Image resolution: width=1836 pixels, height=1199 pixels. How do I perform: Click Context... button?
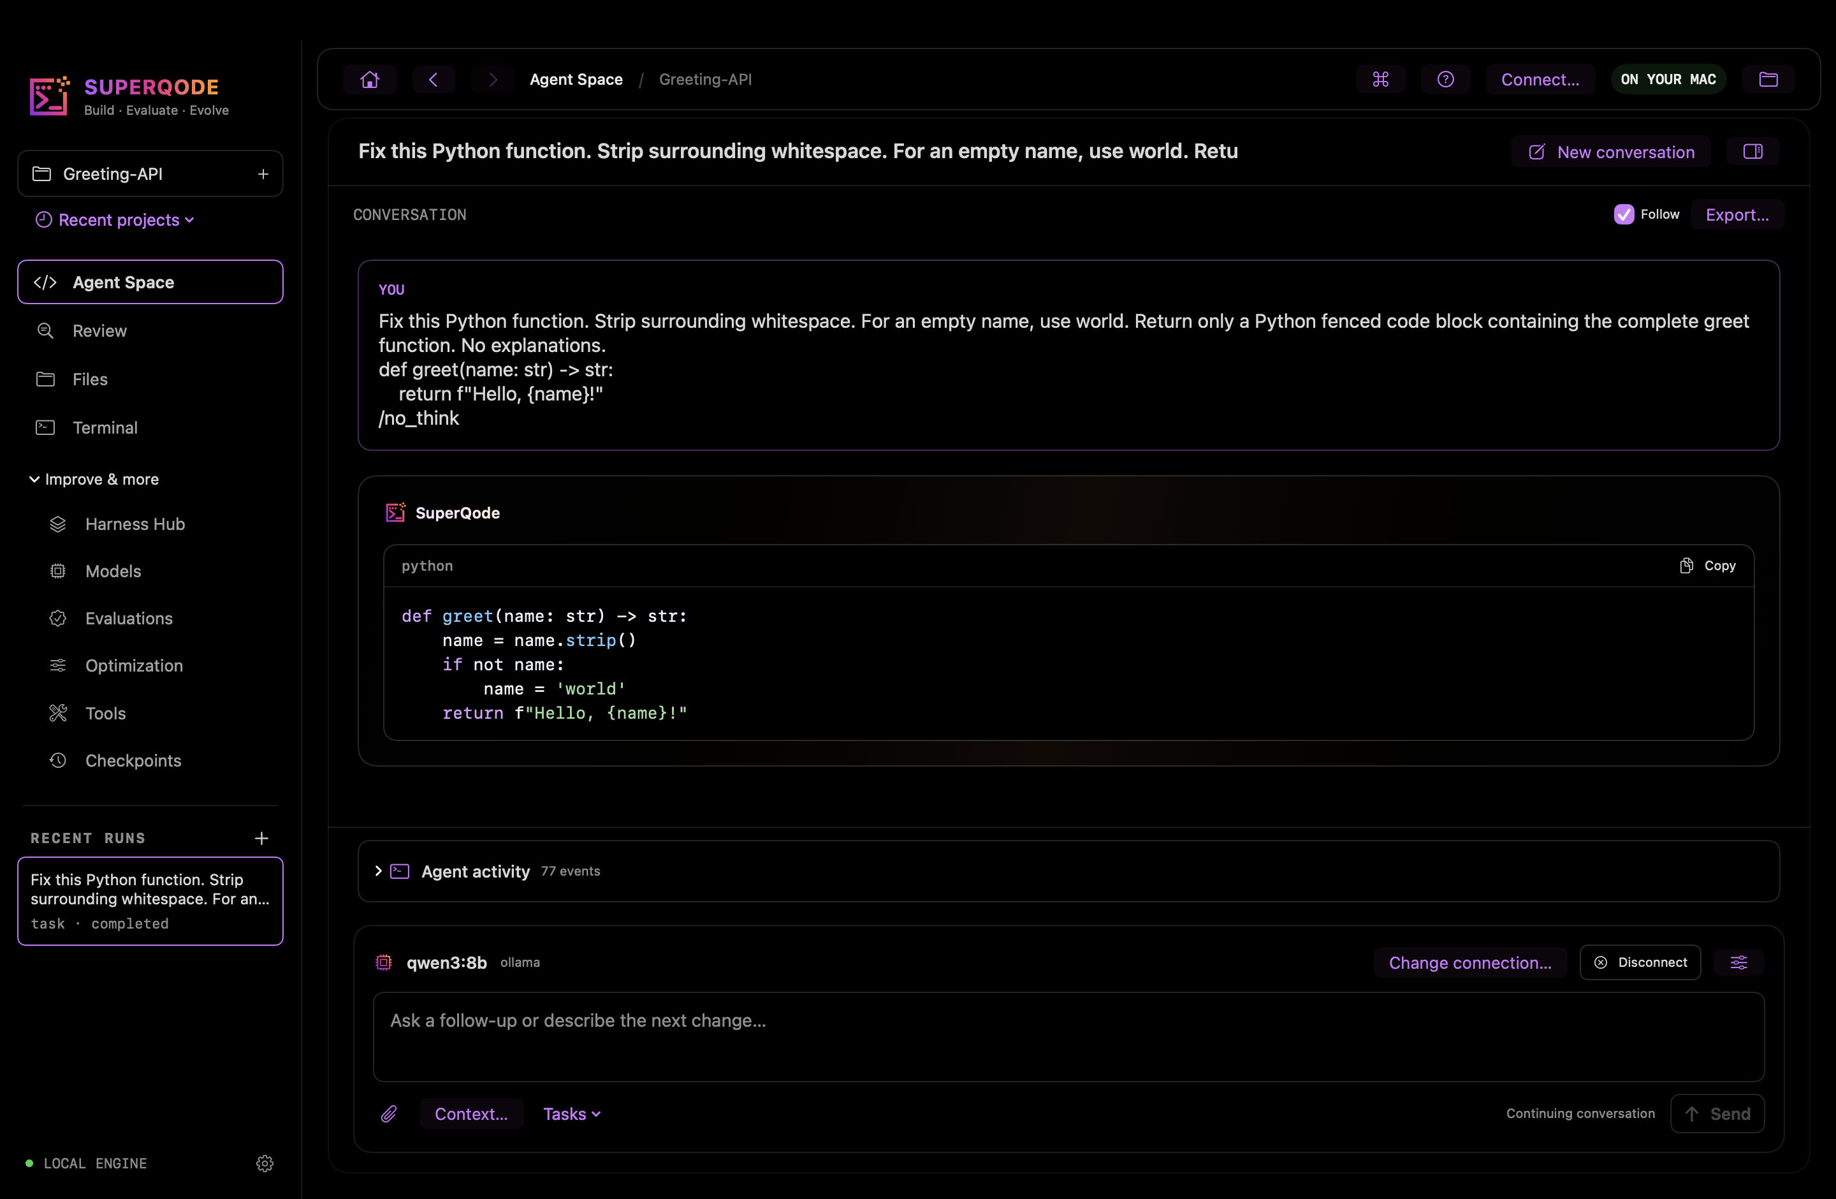tap(471, 1114)
